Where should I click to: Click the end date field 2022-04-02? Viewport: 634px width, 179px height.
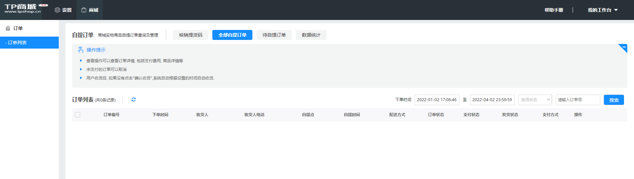492,100
